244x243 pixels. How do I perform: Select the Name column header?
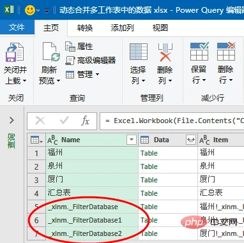click(x=92, y=140)
